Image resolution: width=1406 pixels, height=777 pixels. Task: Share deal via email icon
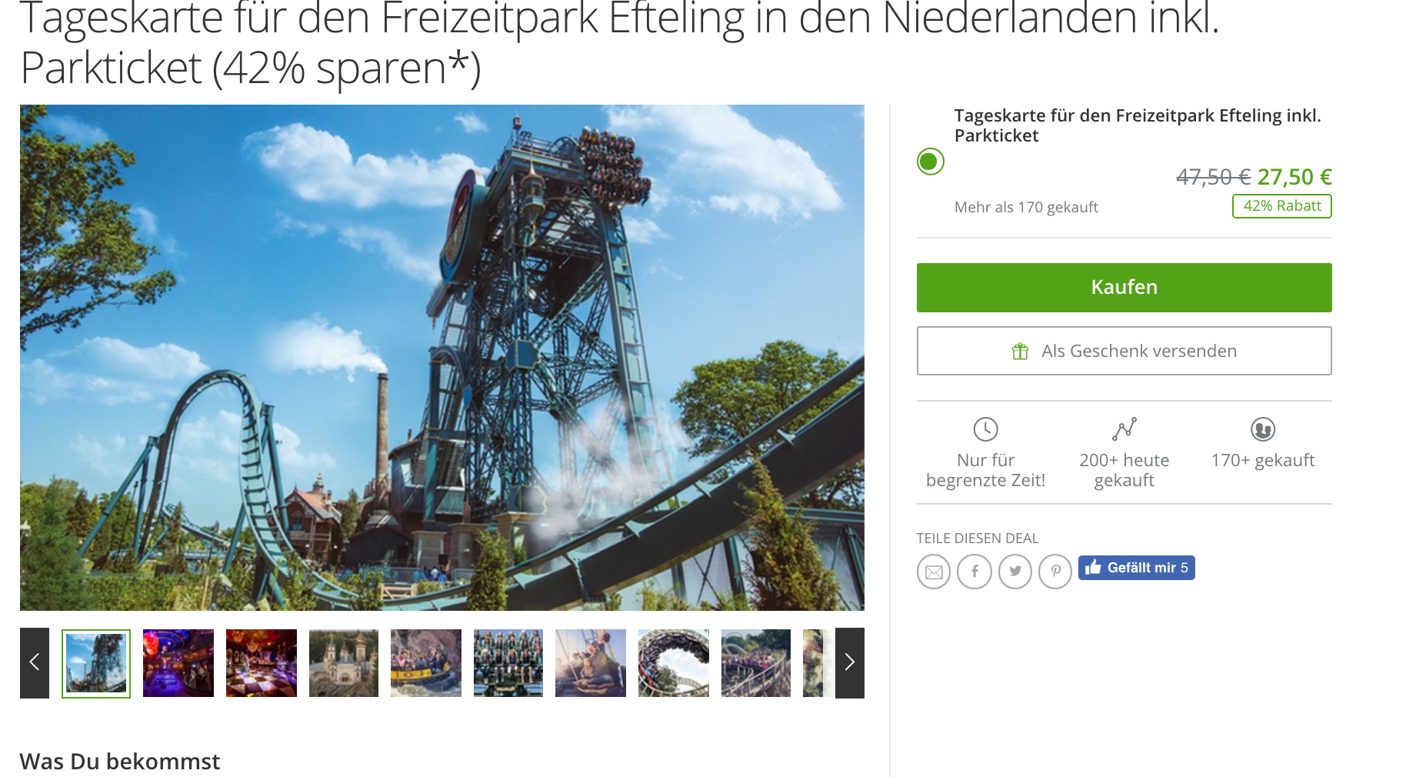tap(934, 572)
